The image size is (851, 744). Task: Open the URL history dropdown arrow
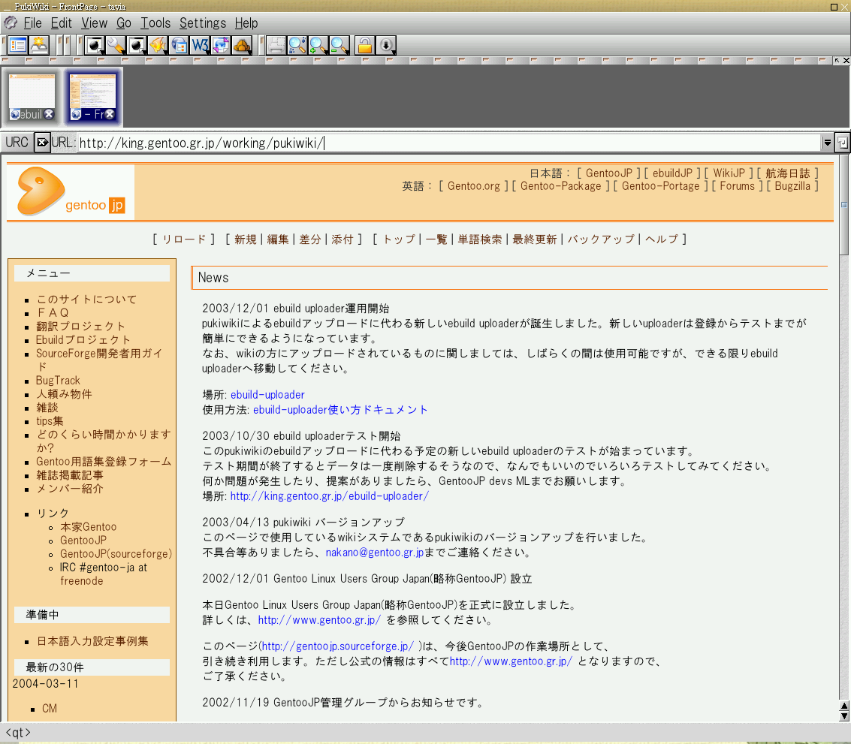(827, 143)
